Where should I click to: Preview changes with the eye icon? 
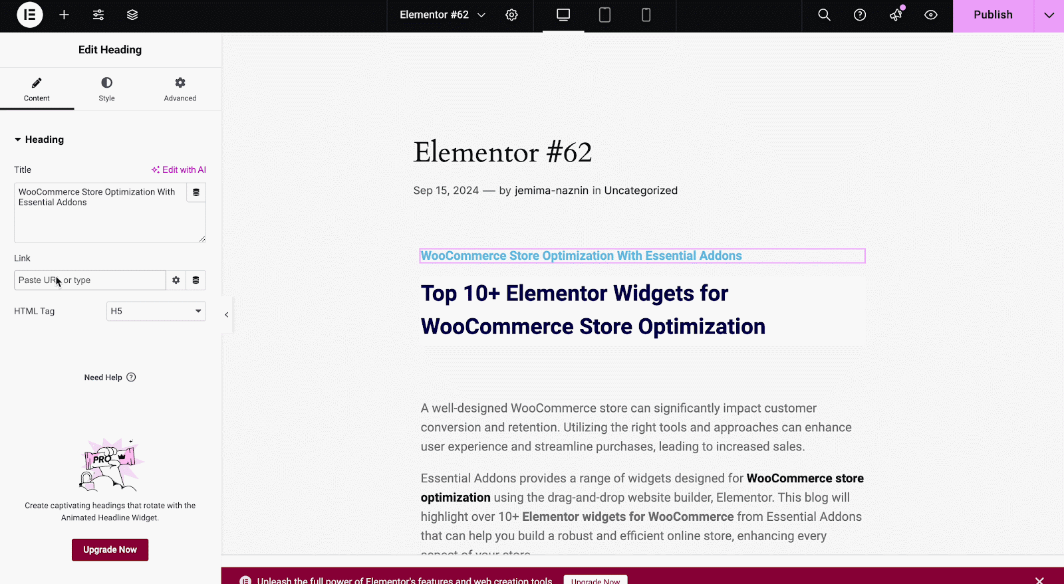(931, 15)
